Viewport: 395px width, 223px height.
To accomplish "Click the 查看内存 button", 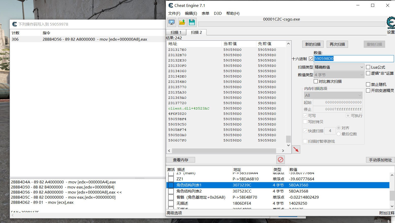I will click(x=181, y=160).
